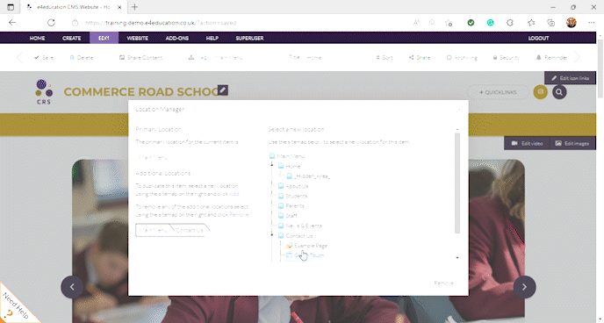Select Parents in sitemap tree
Image resolution: width=604 pixels, height=323 pixels.
(295, 206)
